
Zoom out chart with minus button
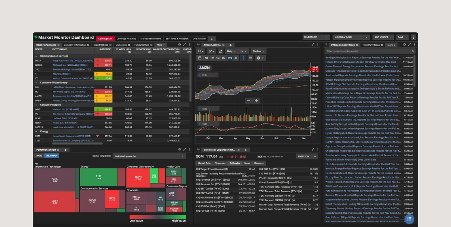249,100
